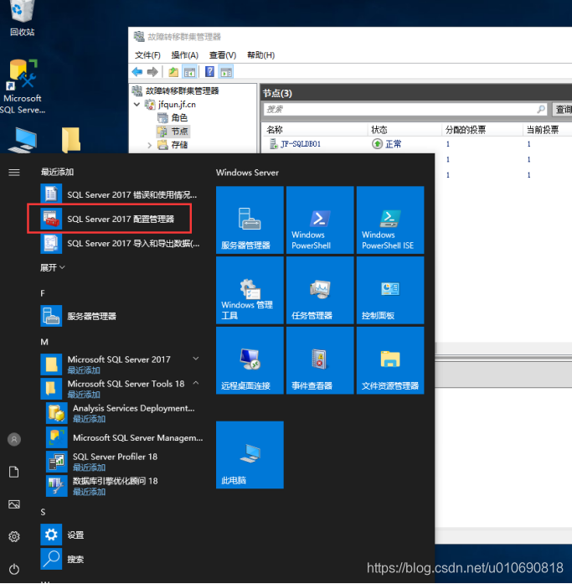Open Pictures icon in Start sidebar
572x584 pixels.
tap(14, 504)
